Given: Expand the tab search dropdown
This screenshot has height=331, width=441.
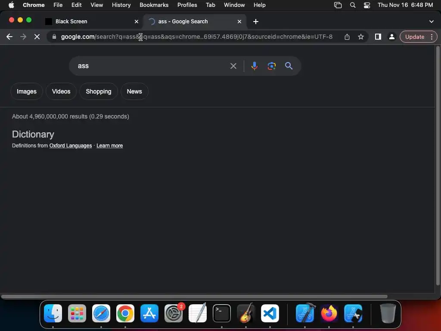Looking at the screenshot, I should click(432, 22).
